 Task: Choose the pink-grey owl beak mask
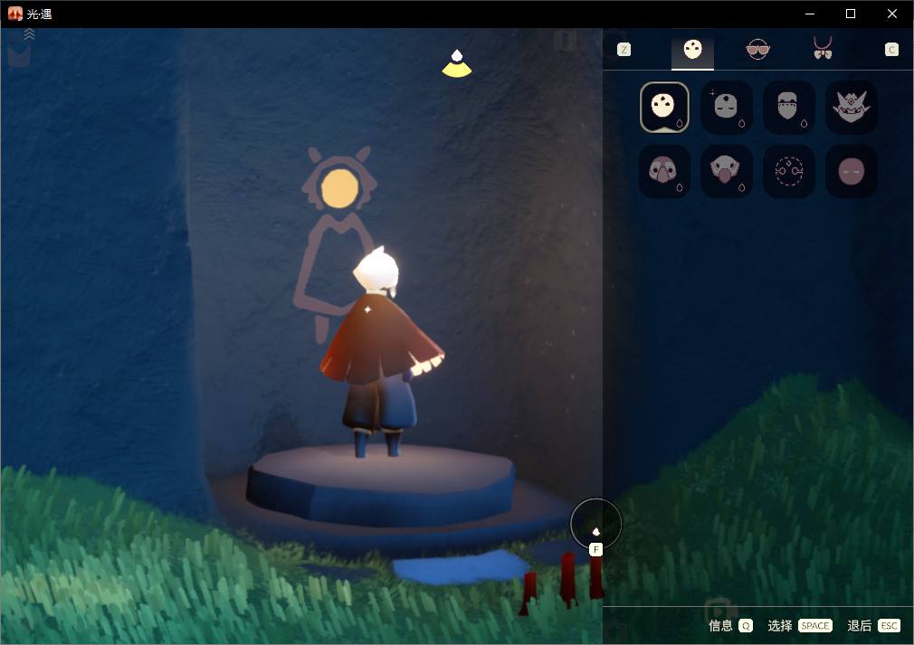pyautogui.click(x=664, y=171)
